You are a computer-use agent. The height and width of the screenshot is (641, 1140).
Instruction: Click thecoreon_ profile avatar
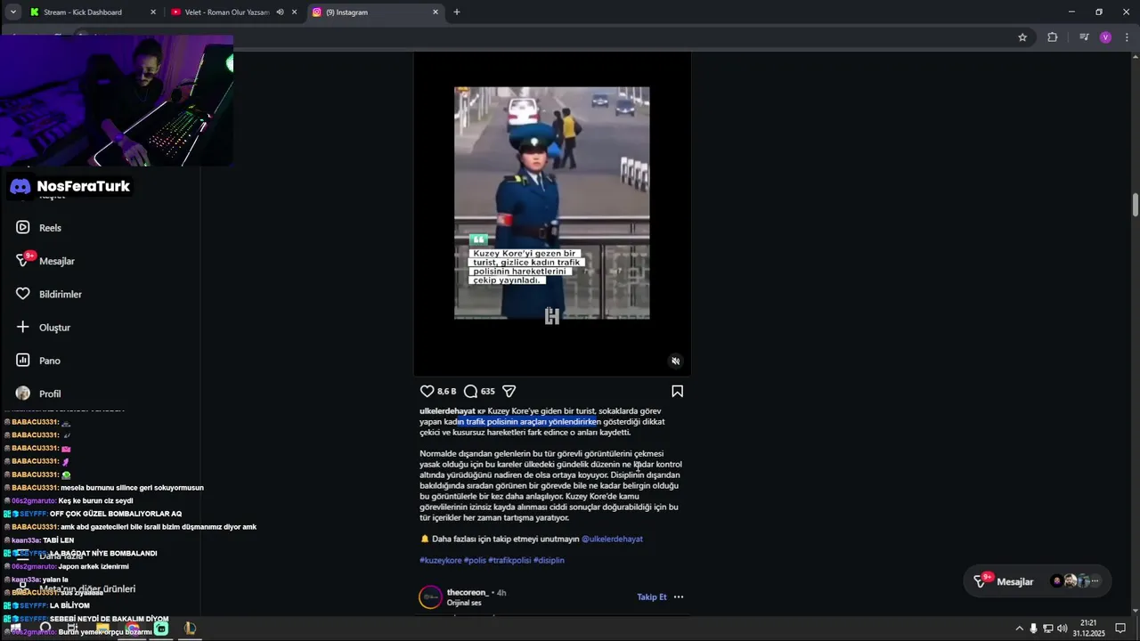[430, 596]
